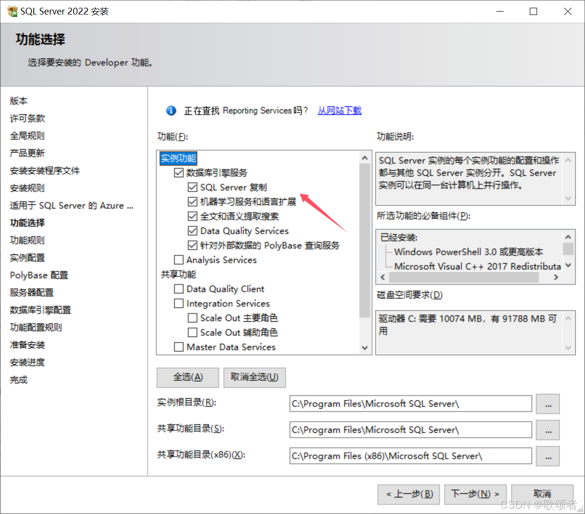Check the Analysis Services checkbox

pyautogui.click(x=179, y=260)
